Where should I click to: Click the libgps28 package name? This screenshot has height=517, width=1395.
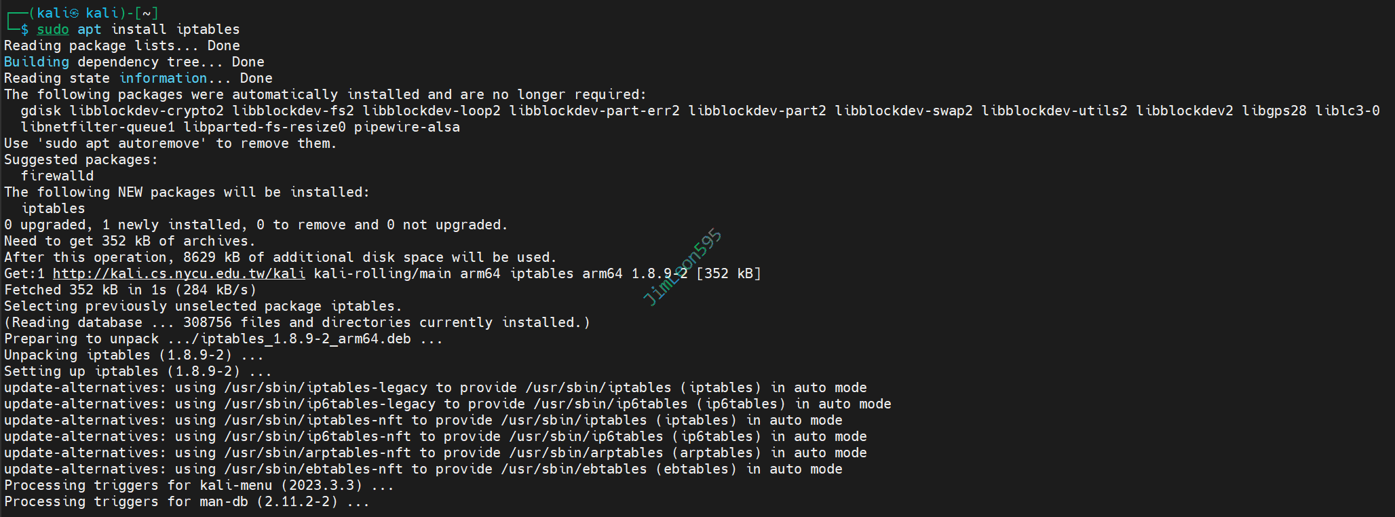[x=1274, y=111]
